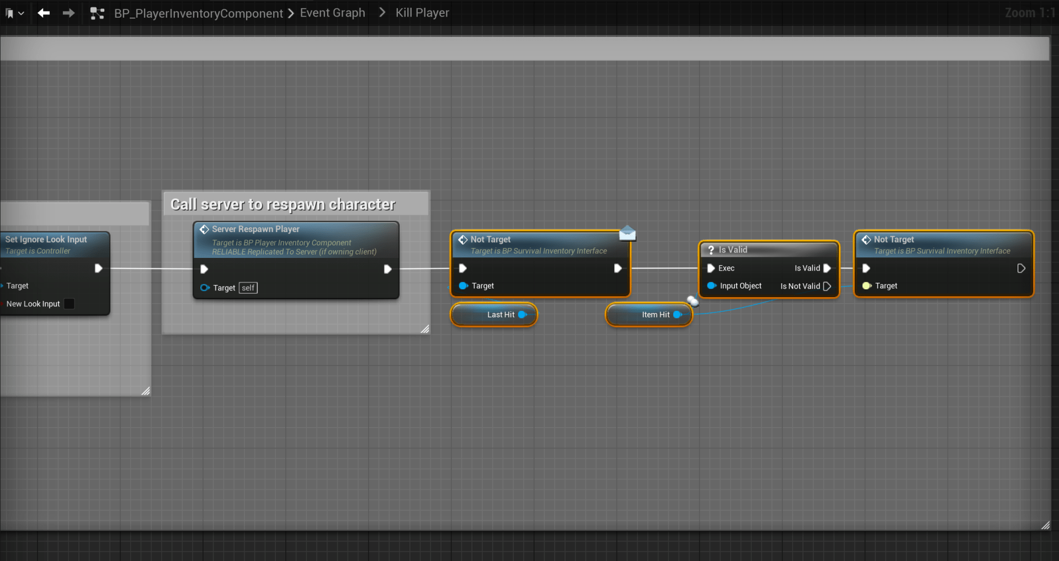The image size is (1059, 561).
Task: Navigate to Event Graph breadcrumb
Action: coord(332,13)
